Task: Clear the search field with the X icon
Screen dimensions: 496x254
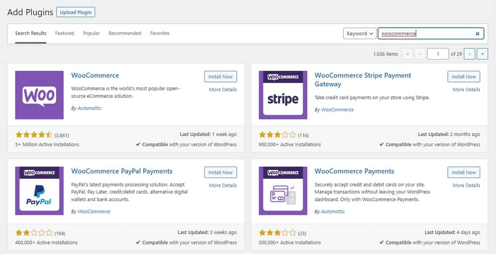Action: pyautogui.click(x=477, y=34)
